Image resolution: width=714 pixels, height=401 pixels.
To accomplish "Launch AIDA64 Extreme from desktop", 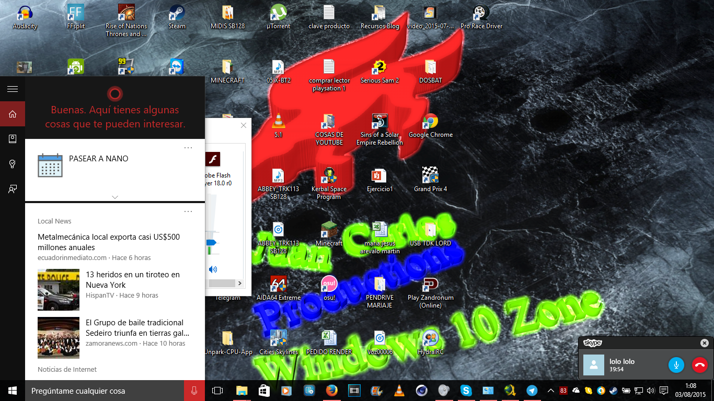I will pyautogui.click(x=279, y=289).
